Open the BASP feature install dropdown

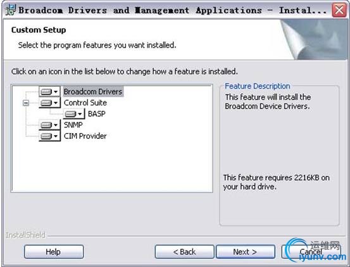click(x=74, y=114)
